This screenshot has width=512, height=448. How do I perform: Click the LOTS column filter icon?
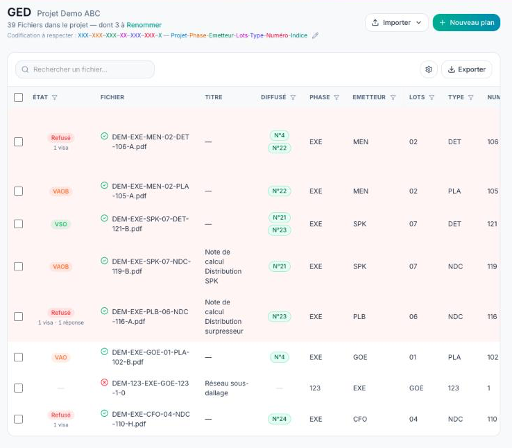tap(432, 97)
